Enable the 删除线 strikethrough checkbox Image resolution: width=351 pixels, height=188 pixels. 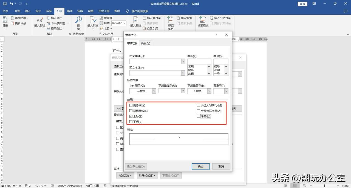(x=131, y=105)
